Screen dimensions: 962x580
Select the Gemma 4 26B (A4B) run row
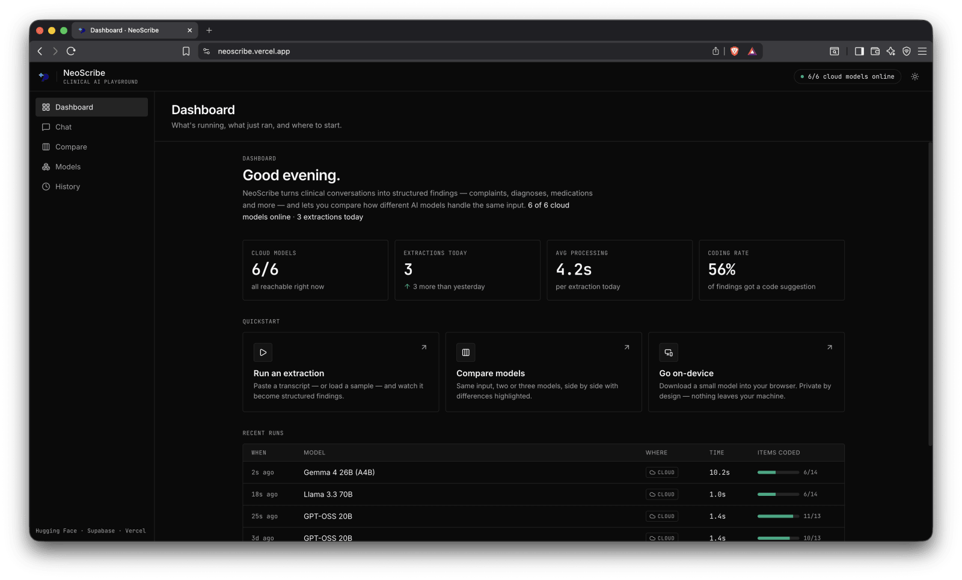coord(544,472)
